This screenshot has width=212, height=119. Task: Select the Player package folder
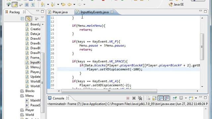(x=27, y=110)
